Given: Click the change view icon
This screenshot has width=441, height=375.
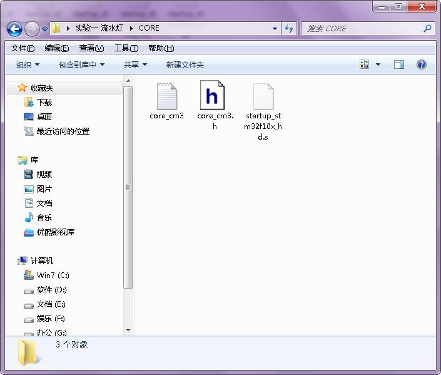Looking at the screenshot, I should point(365,64).
